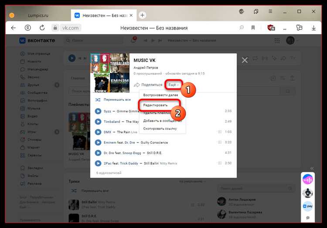Open the Андрей Петров author link
Image resolution: width=327 pixels, height=228 pixels.
click(x=146, y=68)
